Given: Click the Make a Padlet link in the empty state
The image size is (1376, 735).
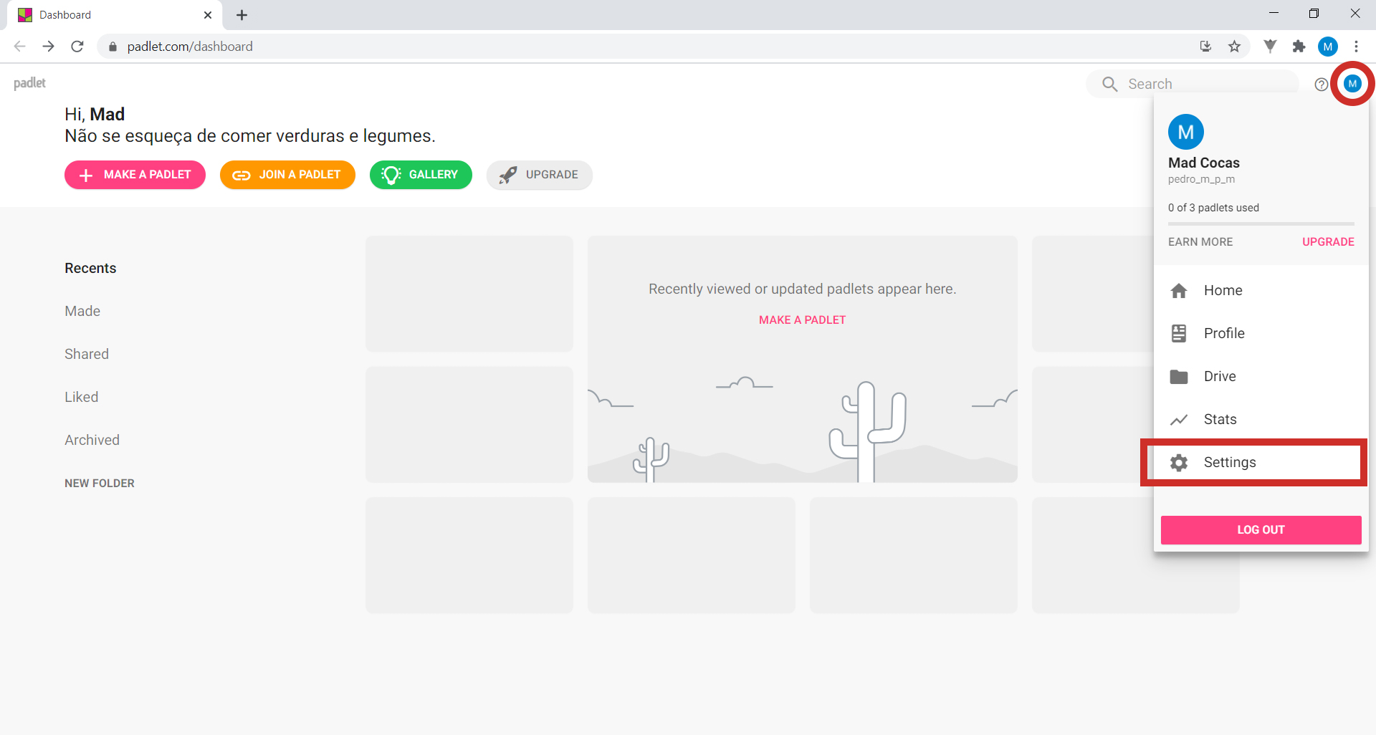Looking at the screenshot, I should [802, 320].
